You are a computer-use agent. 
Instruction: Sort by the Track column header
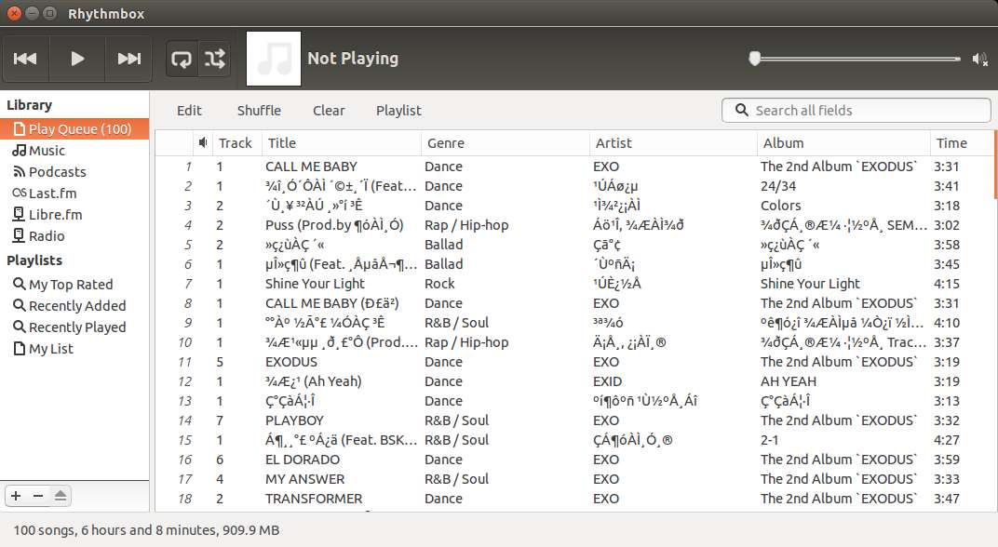click(237, 143)
